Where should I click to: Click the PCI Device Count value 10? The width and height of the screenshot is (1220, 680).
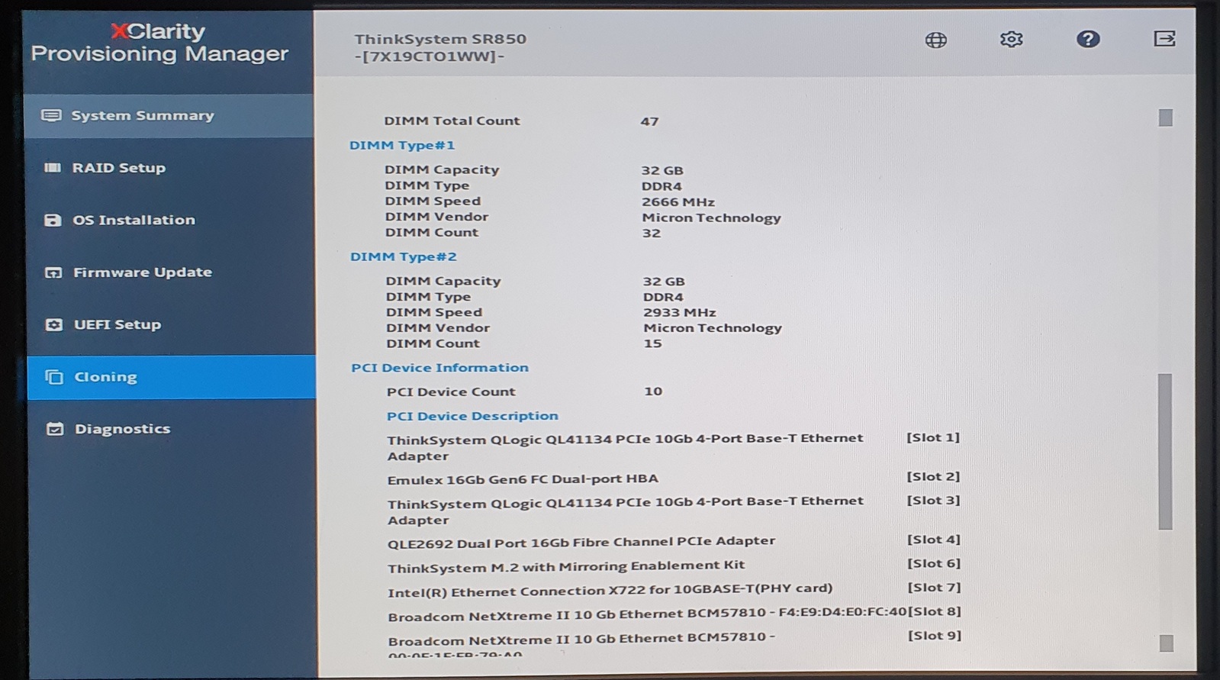coord(653,392)
